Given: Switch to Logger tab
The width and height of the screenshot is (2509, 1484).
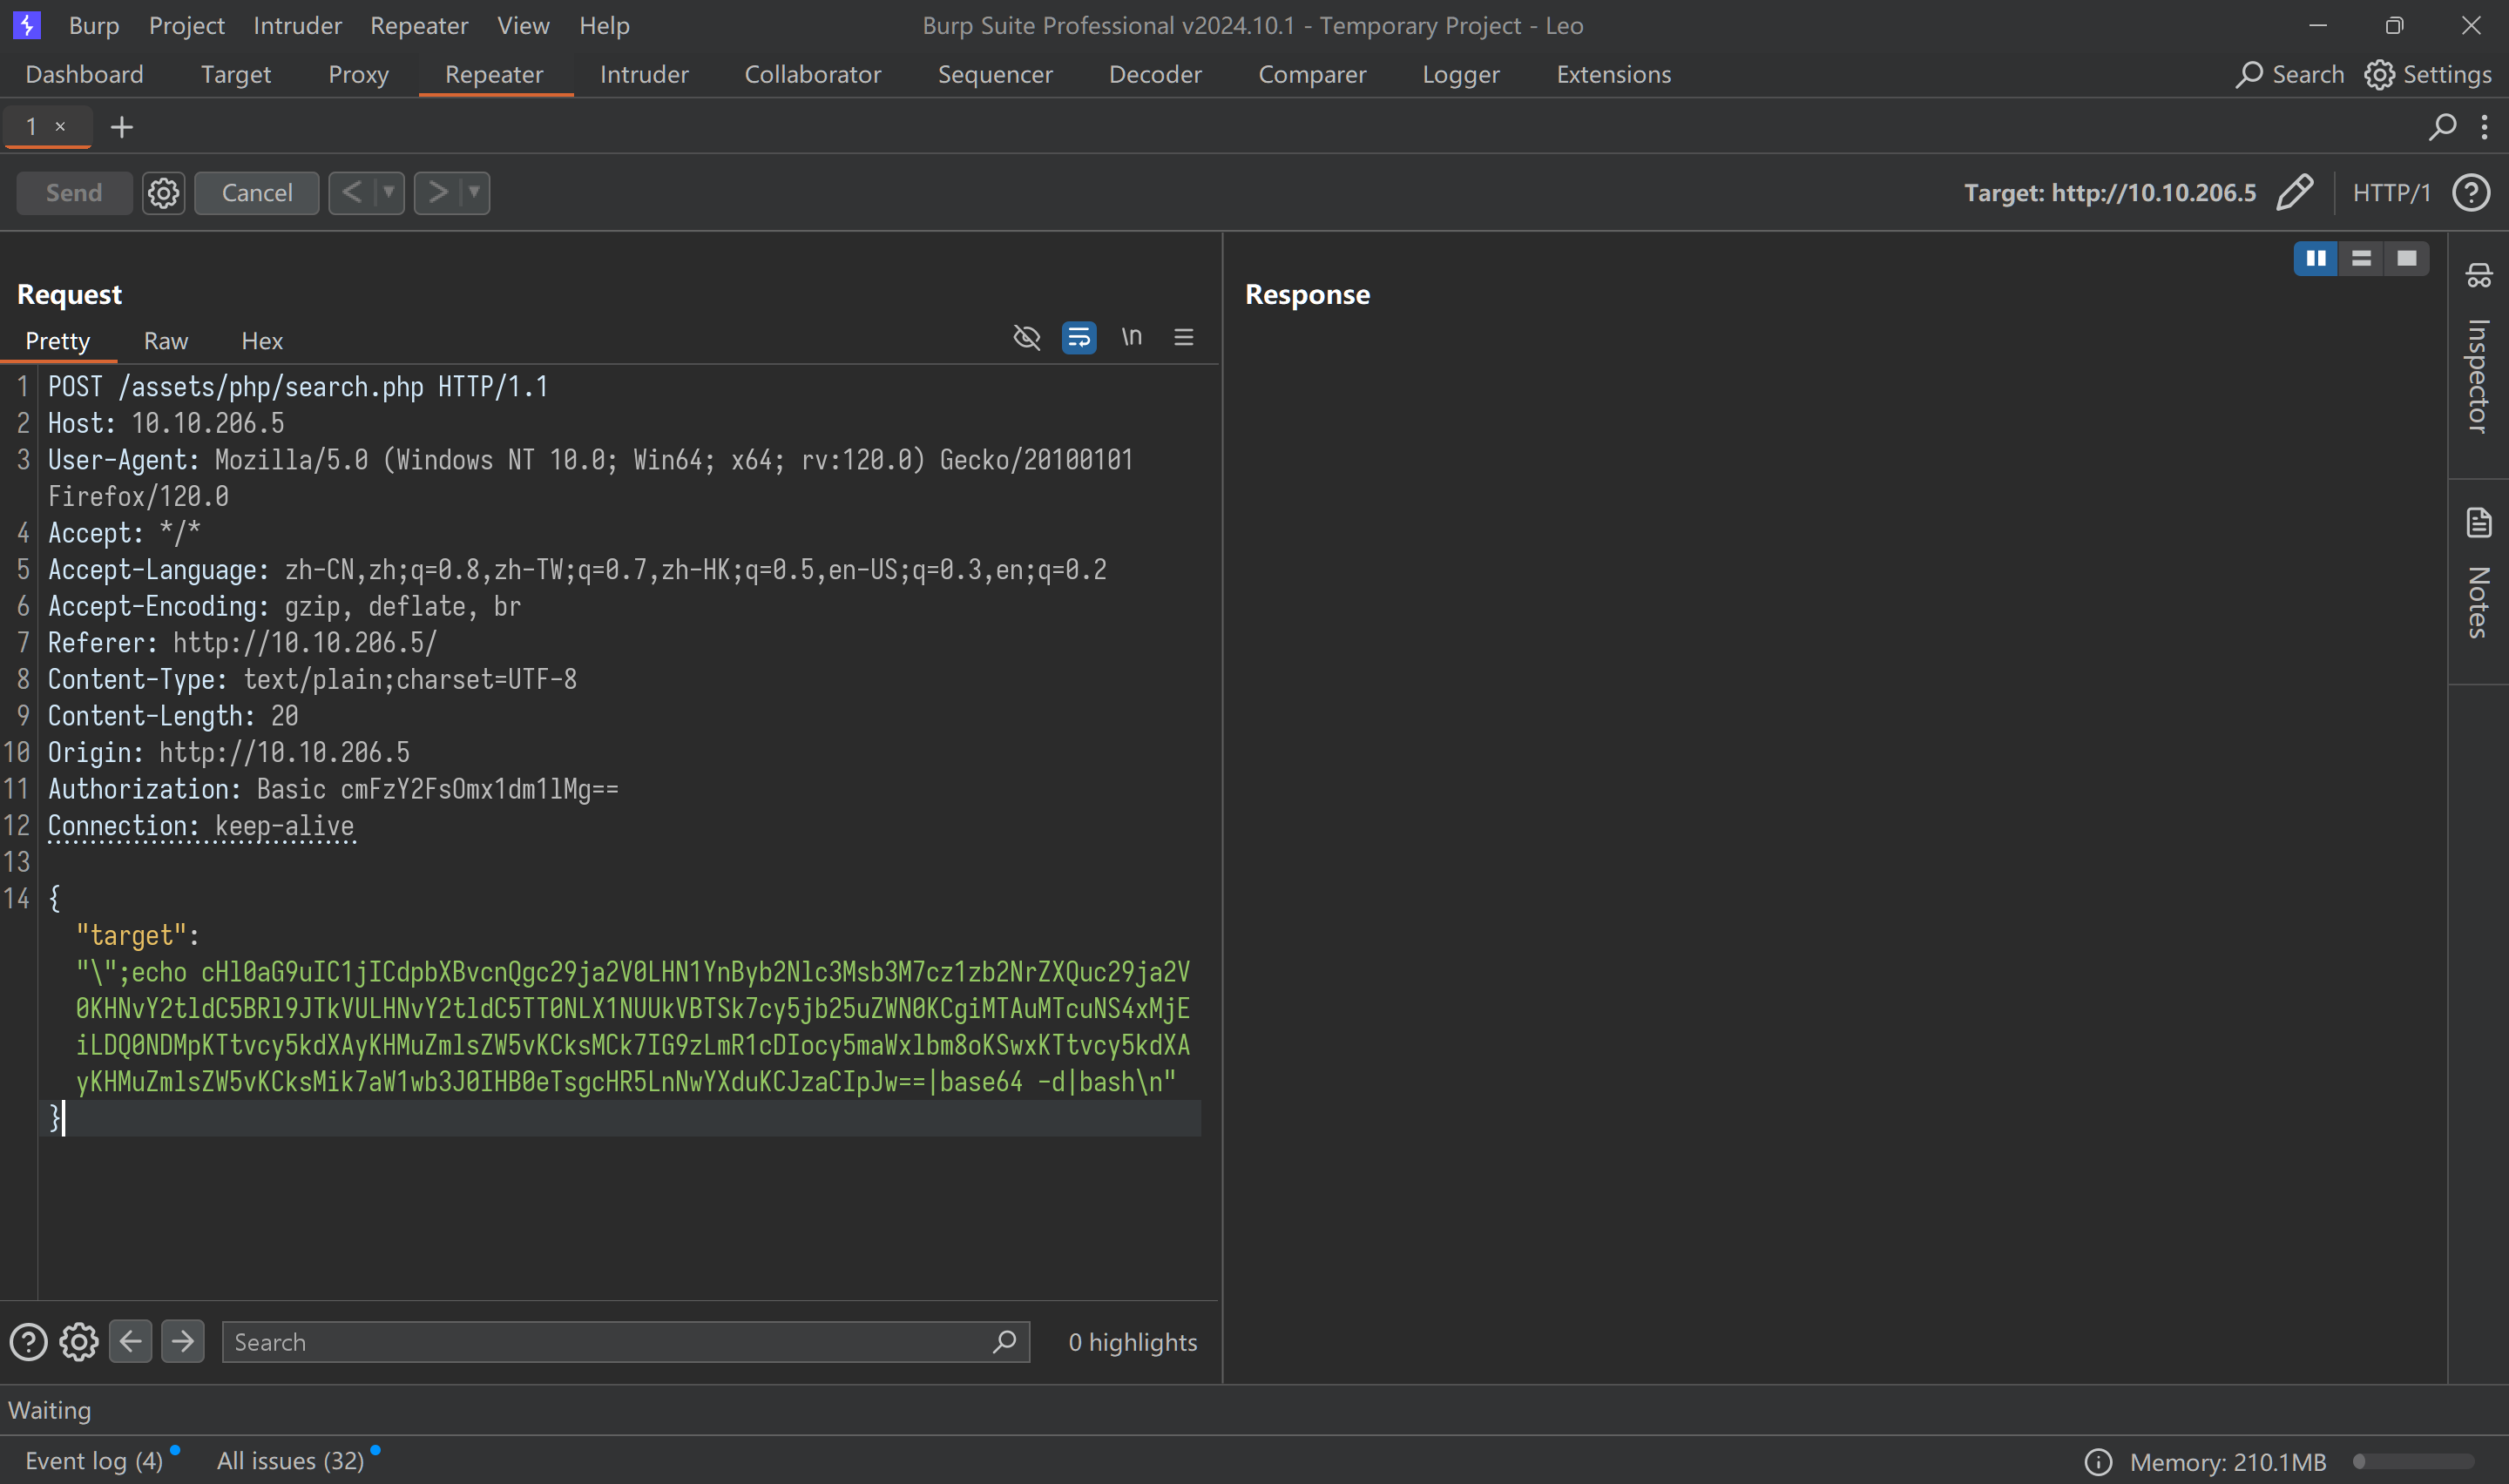Looking at the screenshot, I should pos(1461,74).
